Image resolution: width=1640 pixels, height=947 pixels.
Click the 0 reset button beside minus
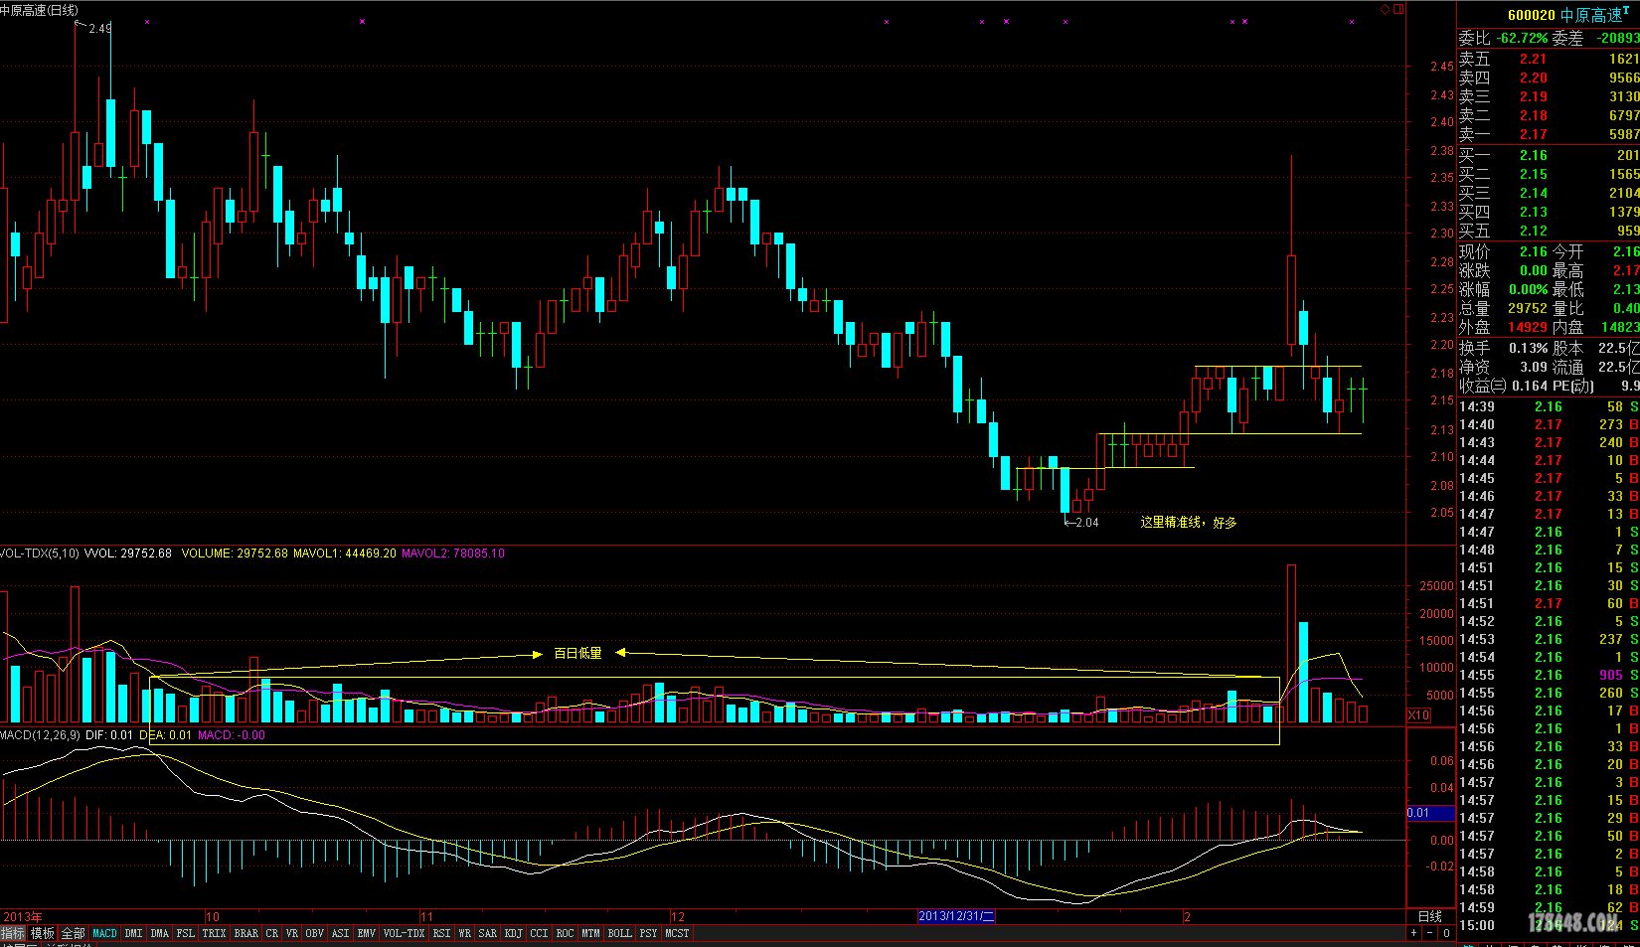pos(1447,933)
